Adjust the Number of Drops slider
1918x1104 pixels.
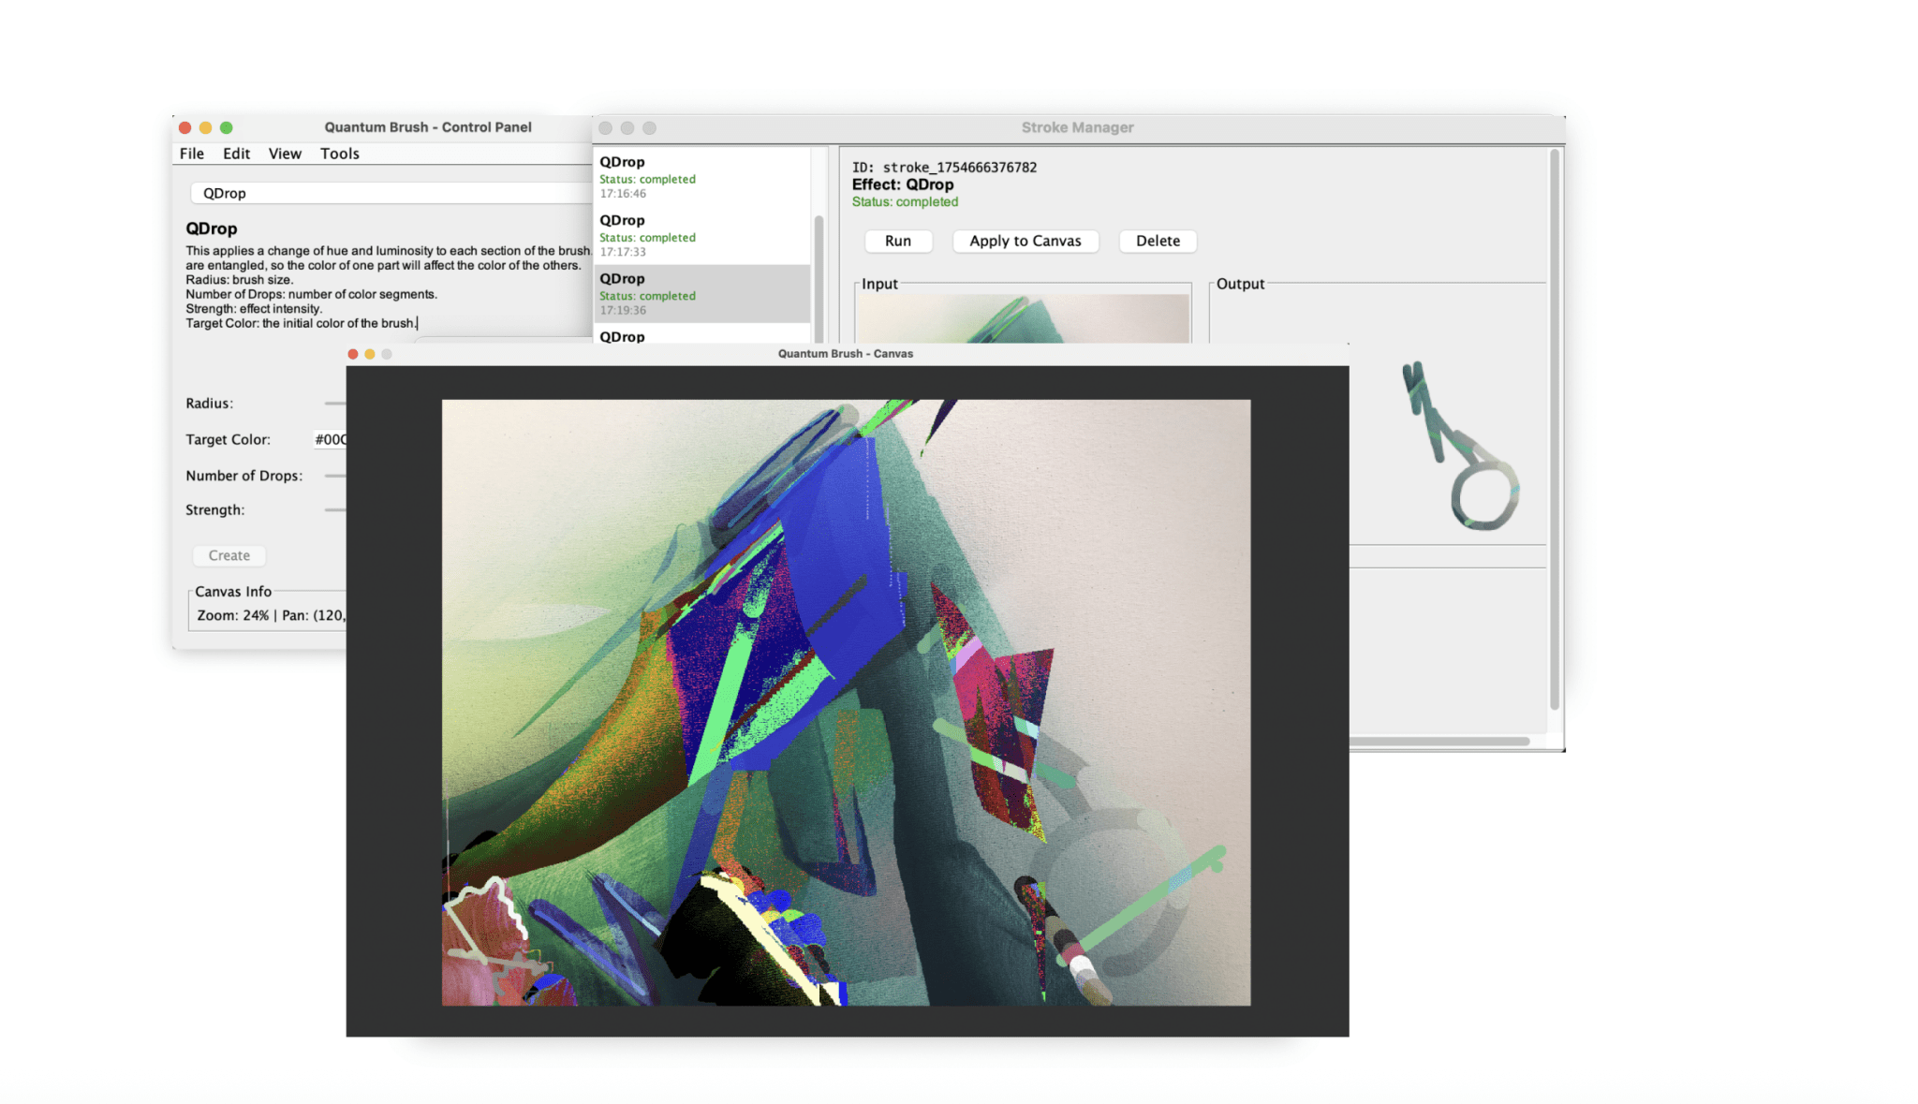tap(334, 475)
